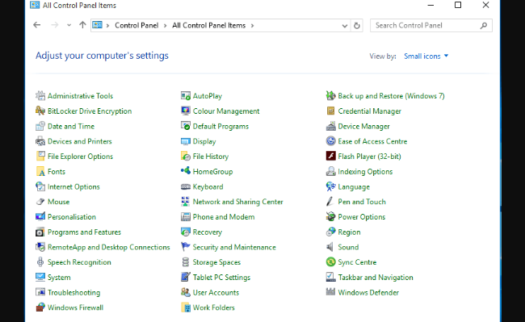
Task: Click the Windows Firewall icon
Action: click(40, 307)
